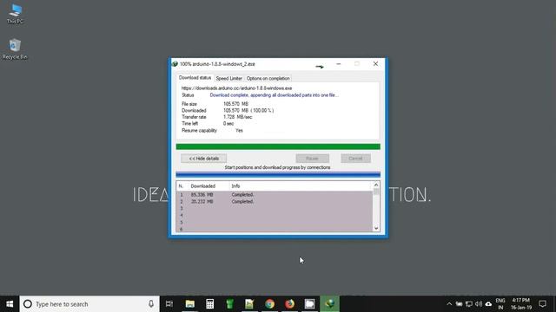This screenshot has height=312, width=556.
Task: Click the cloud icon in system tray
Action: pos(488,304)
